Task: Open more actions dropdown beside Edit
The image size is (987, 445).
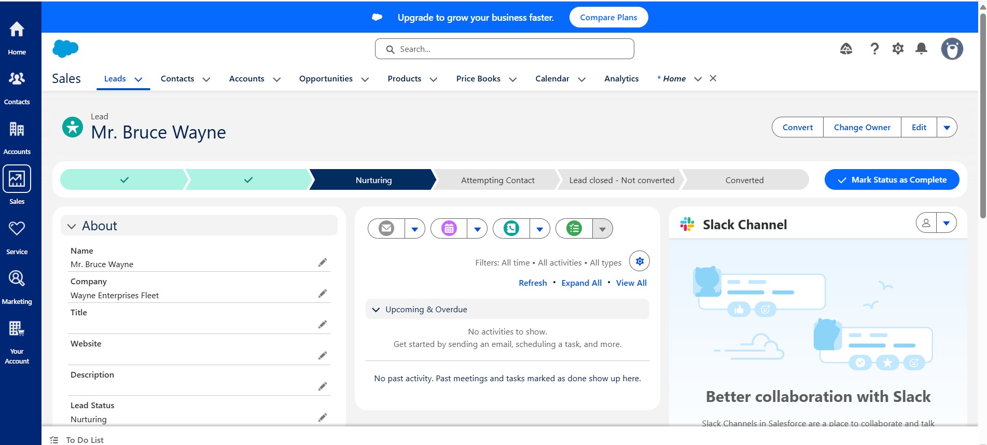Action: pos(947,128)
